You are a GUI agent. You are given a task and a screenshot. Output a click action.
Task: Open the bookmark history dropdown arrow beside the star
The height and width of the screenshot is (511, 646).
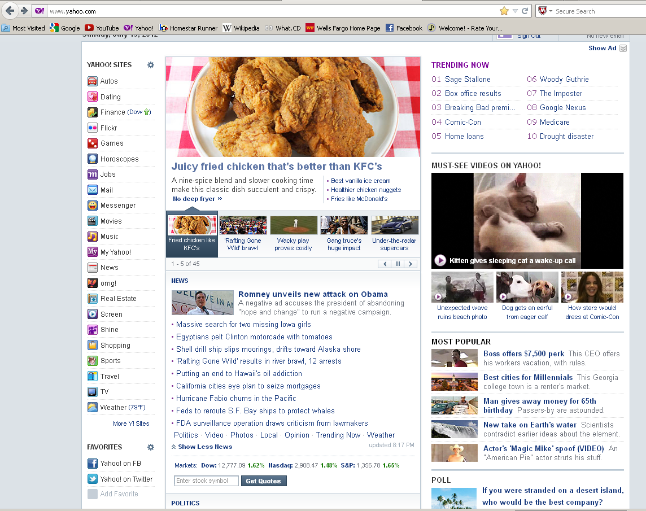(515, 11)
